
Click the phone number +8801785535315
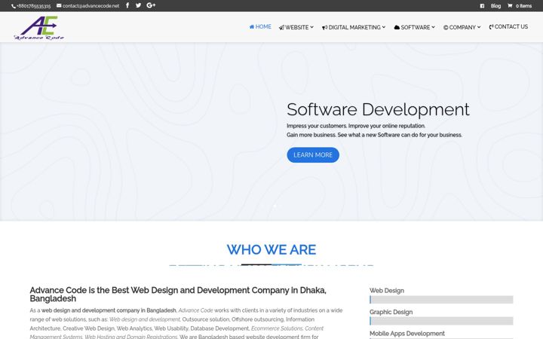[x=34, y=6]
